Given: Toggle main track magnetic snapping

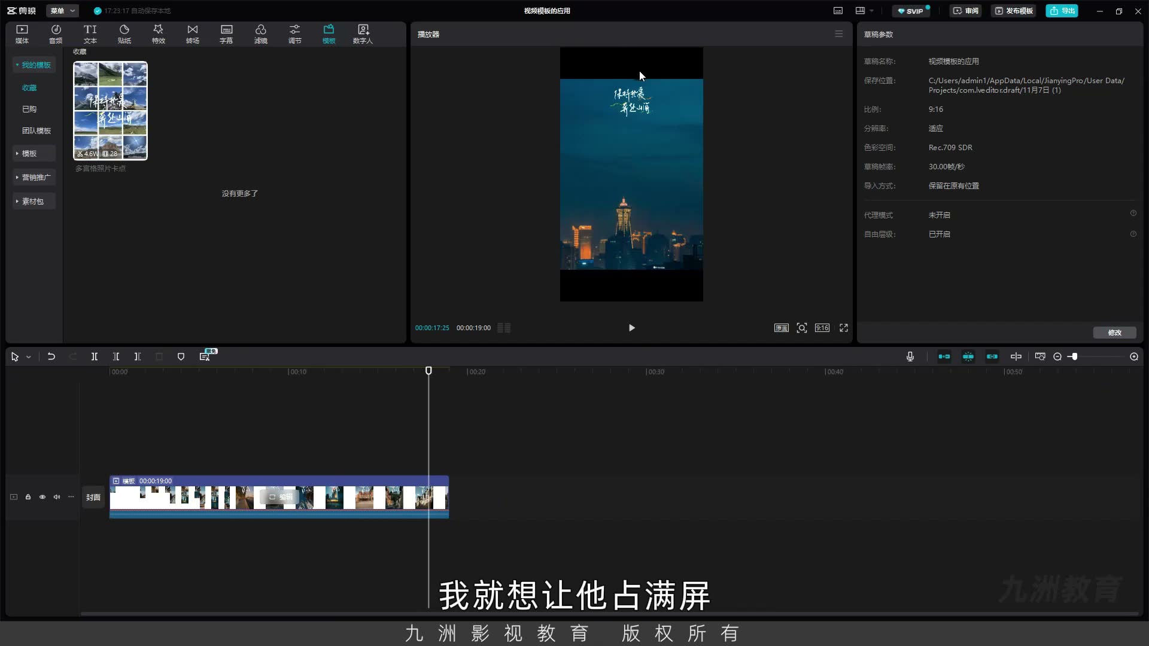Looking at the screenshot, I should click(x=944, y=356).
